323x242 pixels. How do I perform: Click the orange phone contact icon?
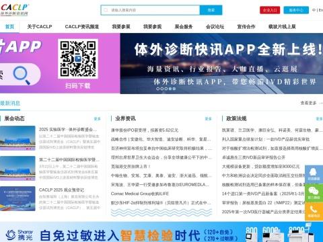click(x=314, y=211)
